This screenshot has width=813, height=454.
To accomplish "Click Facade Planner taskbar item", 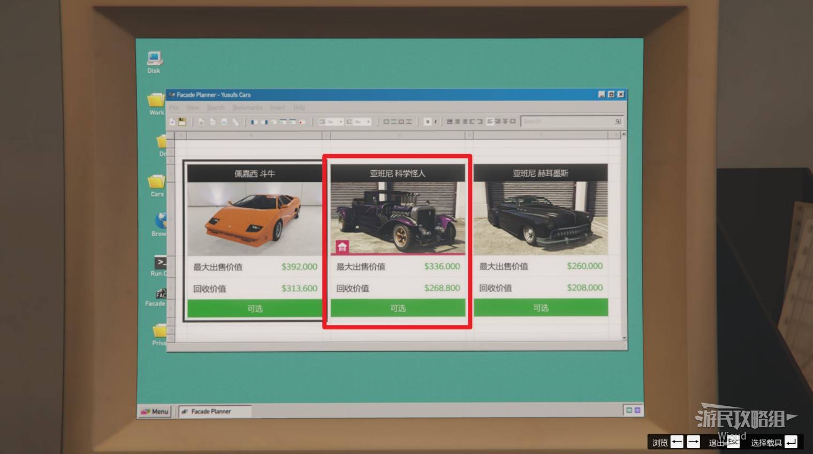I will (x=214, y=411).
